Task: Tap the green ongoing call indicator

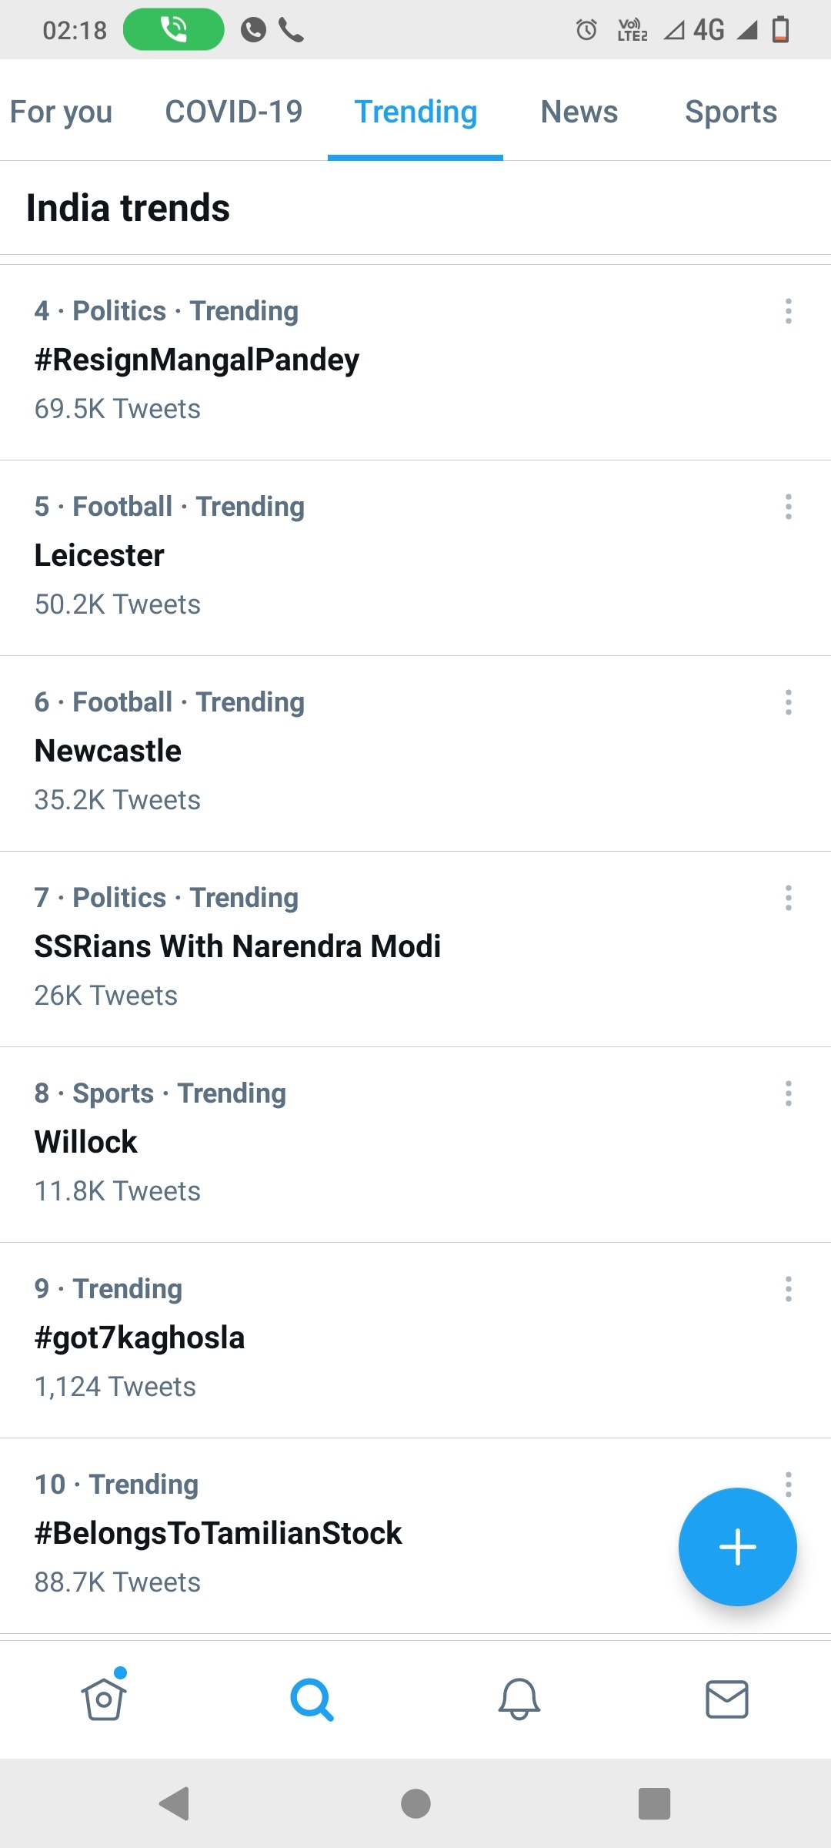Action: 174,29
